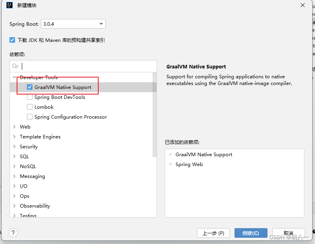315x244 pixels.
Task: Select the Messaging tree label
Action: [x=32, y=176]
